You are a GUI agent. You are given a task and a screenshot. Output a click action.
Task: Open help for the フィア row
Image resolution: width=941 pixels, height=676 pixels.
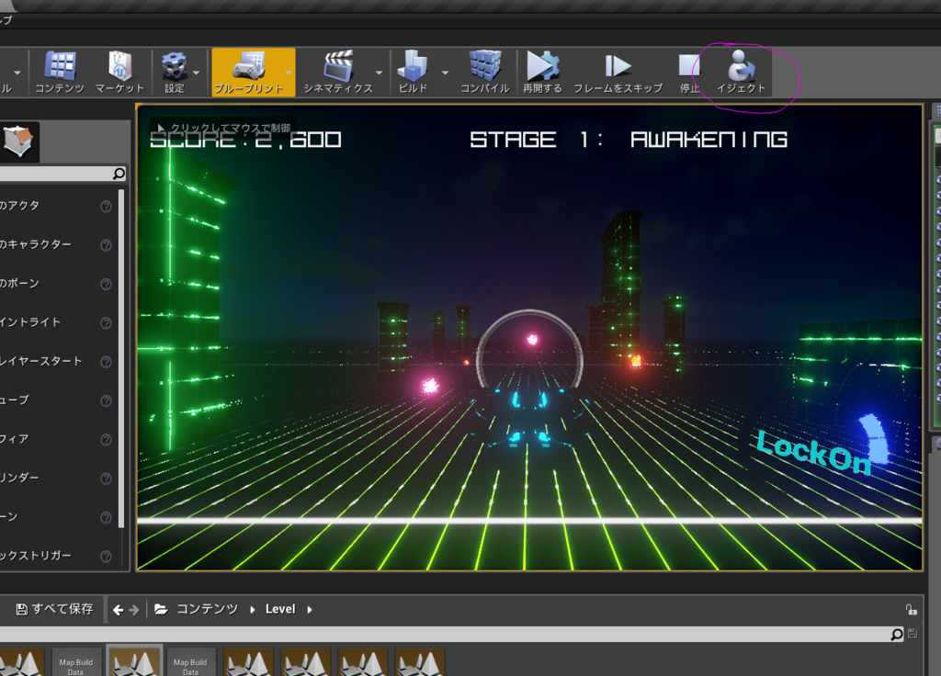107,440
